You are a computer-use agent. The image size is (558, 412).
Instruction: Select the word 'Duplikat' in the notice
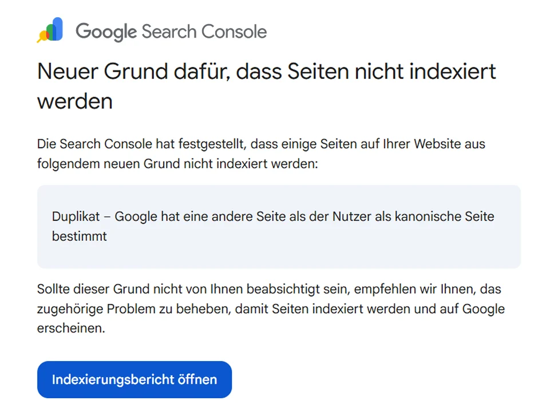78,216
